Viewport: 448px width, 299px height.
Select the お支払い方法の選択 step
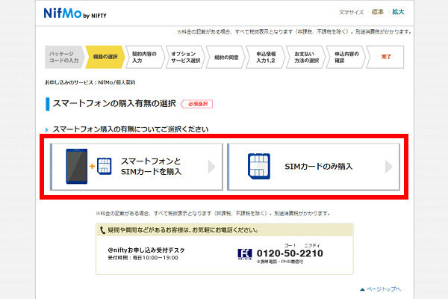[x=305, y=57]
